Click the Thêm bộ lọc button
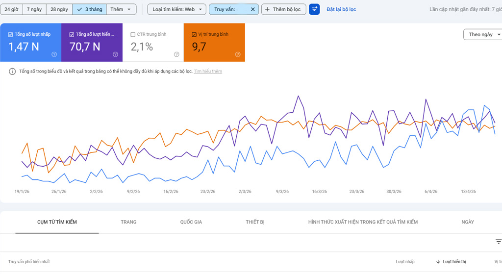Screen dimensions: 502x274 pos(283,9)
